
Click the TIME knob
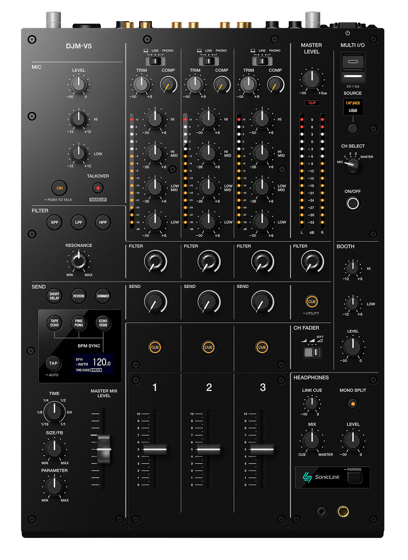pos(54,411)
